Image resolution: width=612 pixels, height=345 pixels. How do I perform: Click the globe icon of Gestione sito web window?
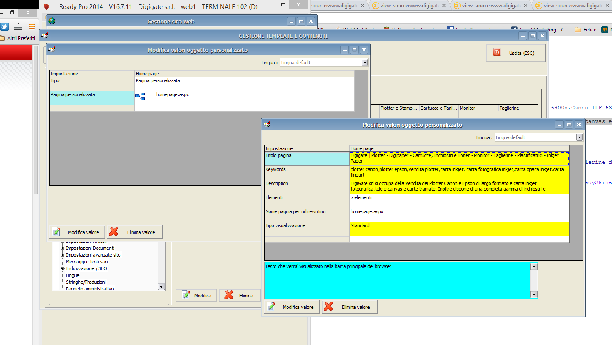[52, 21]
